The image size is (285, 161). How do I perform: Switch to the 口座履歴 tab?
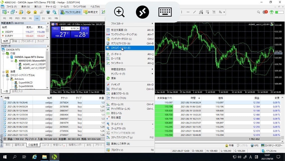tap(33, 145)
